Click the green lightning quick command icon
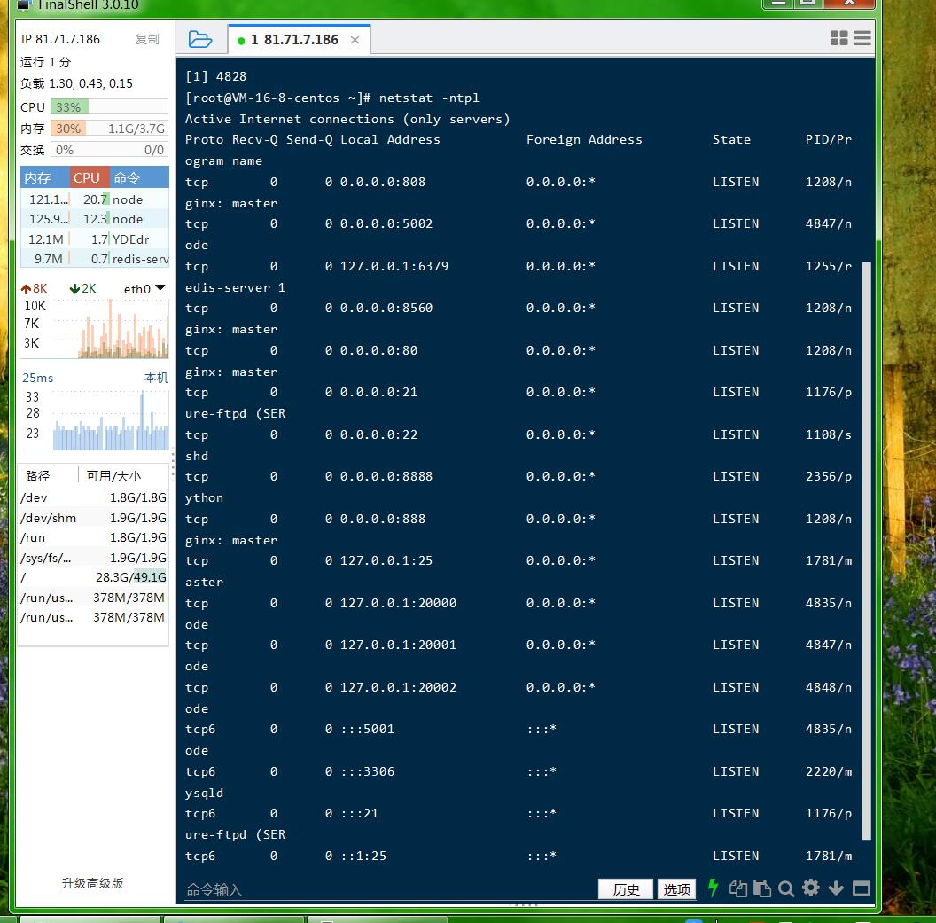 [x=713, y=888]
